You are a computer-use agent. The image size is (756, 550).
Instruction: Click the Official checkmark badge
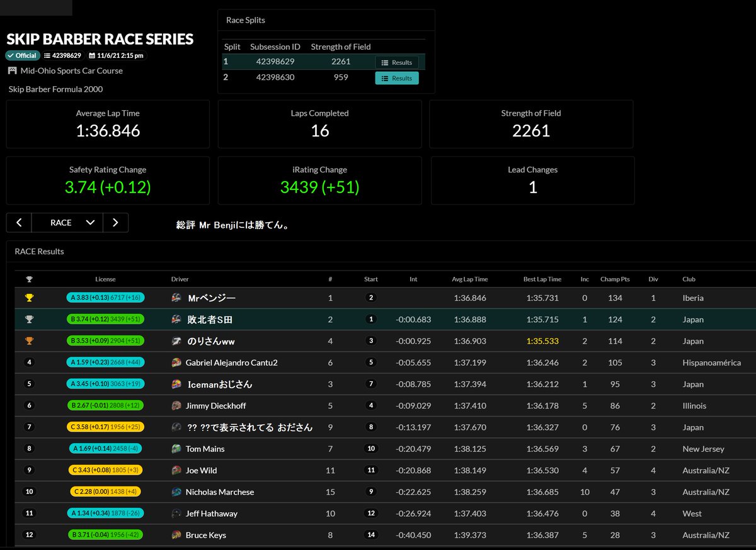coord(23,55)
